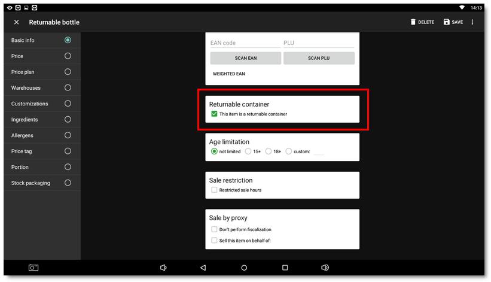491x282 pixels.
Task: Go to the Stock packaging section
Action: point(42,183)
